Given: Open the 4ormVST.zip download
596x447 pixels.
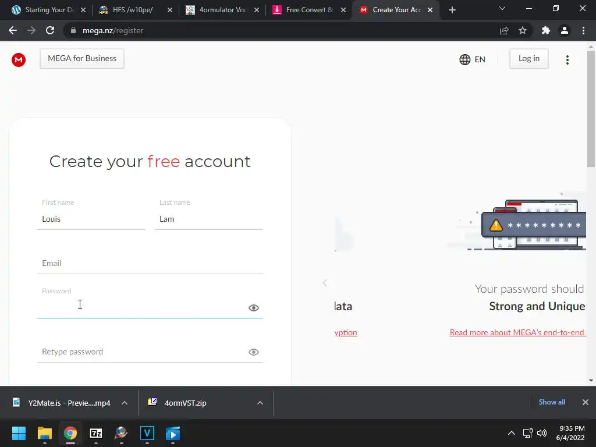Looking at the screenshot, I should tap(179, 403).
